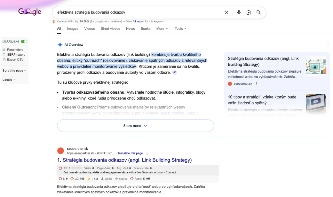Open three-dot menu beside seopartner.sk source card
Screen dimensions: 333x197
(256, 84)
